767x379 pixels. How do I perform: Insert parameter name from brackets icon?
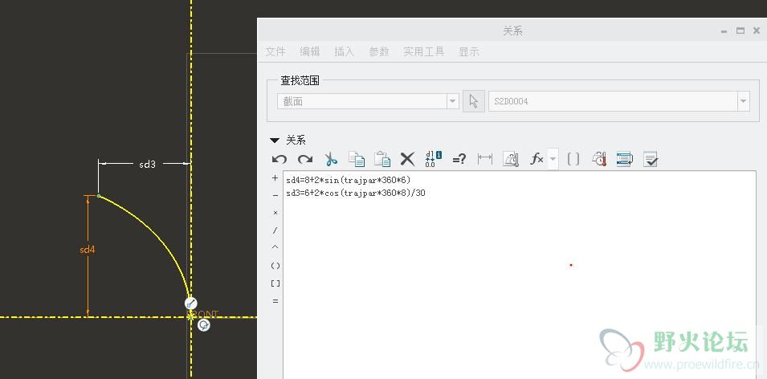573,159
